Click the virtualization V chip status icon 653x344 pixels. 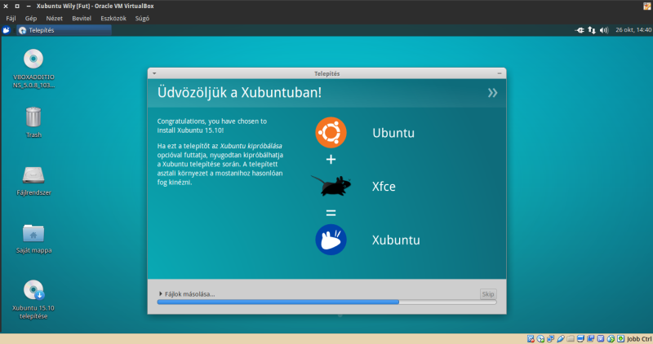[x=601, y=338]
